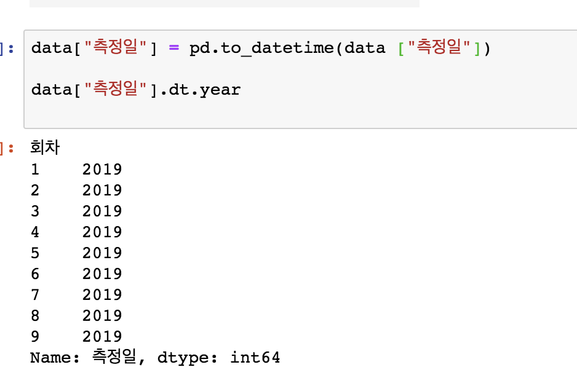Click the 2019 value for index 1

coord(103,168)
